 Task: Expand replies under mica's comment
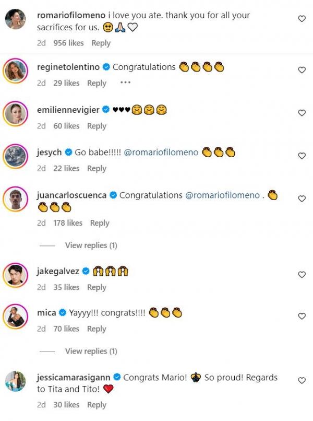(x=91, y=351)
